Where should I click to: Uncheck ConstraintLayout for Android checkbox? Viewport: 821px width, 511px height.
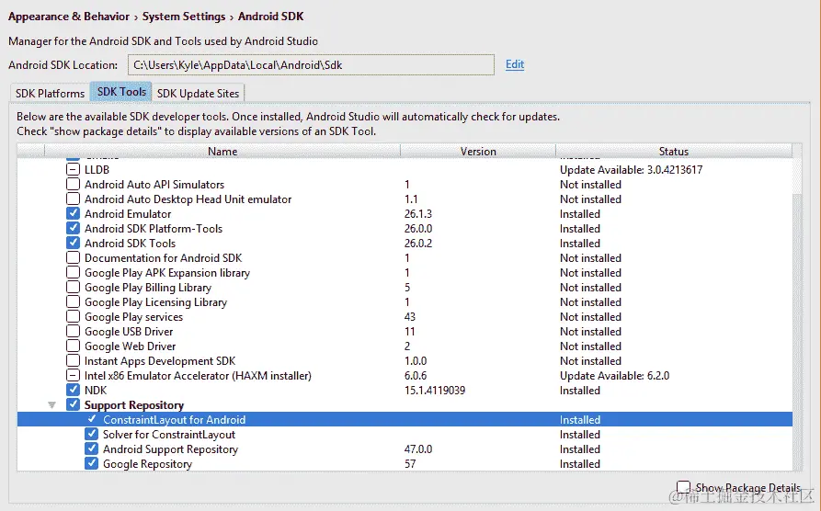(92, 419)
